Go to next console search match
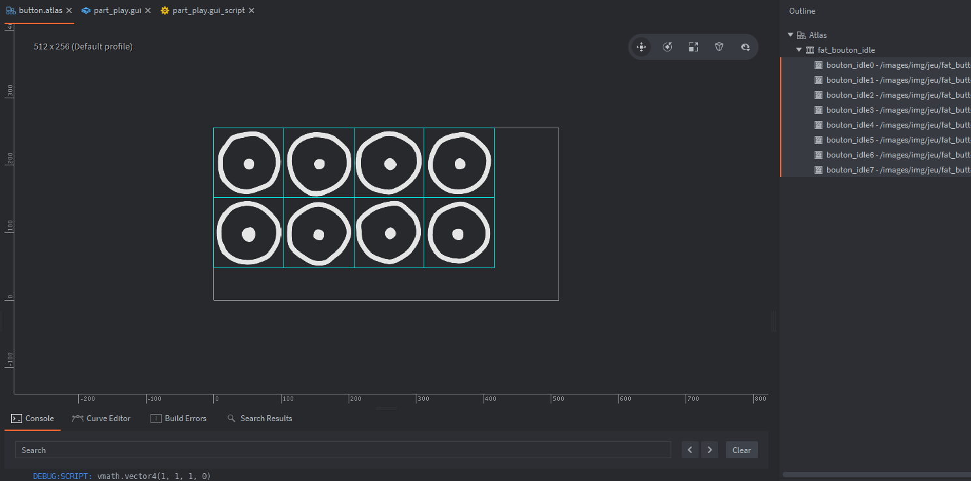This screenshot has width=971, height=481. tap(710, 450)
